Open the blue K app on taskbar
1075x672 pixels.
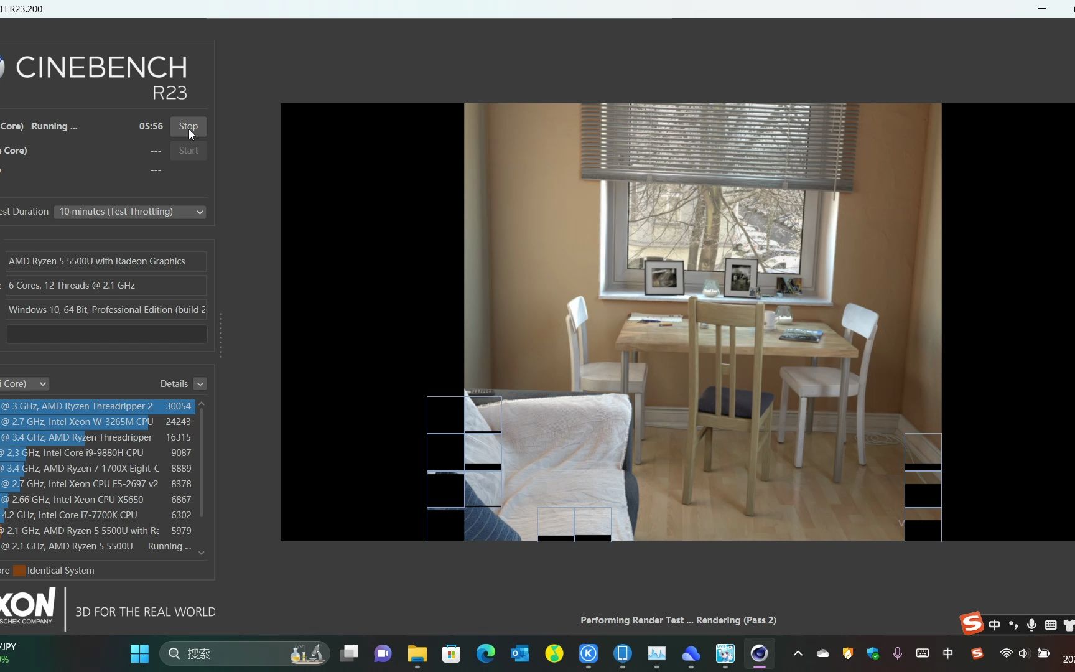(x=588, y=653)
